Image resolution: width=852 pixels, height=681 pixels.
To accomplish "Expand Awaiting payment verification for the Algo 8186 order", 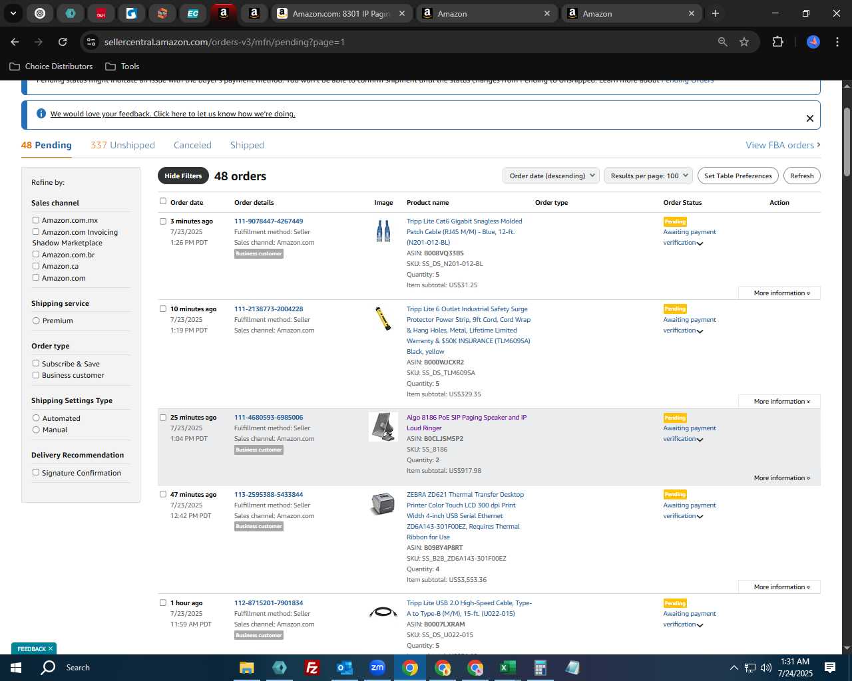I will 690,434.
